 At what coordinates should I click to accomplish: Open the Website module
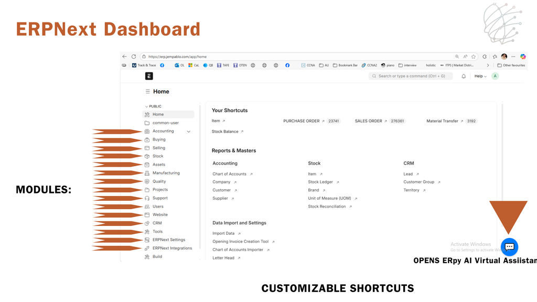pyautogui.click(x=160, y=214)
